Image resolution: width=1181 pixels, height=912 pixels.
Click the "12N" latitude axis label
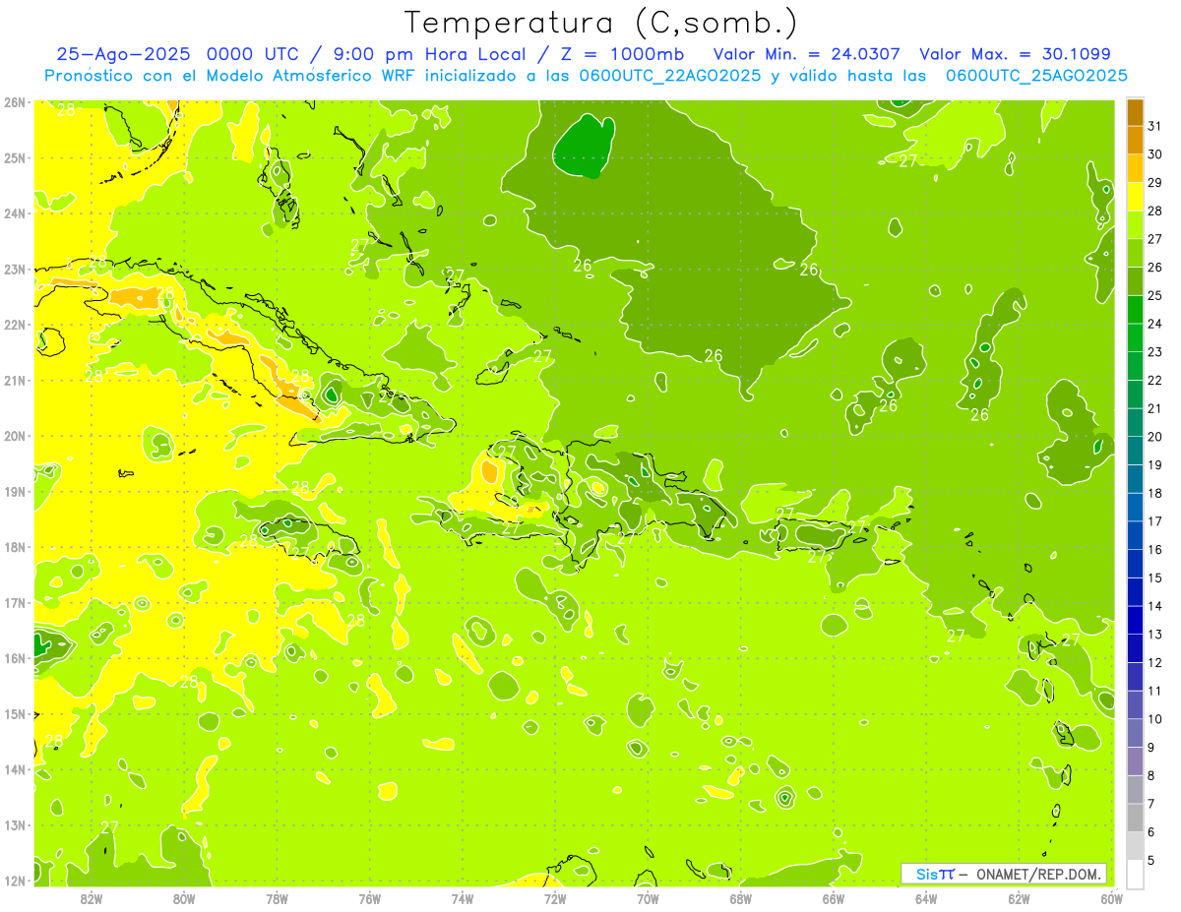pos(15,881)
